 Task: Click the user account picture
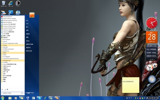[x=32, y=15]
